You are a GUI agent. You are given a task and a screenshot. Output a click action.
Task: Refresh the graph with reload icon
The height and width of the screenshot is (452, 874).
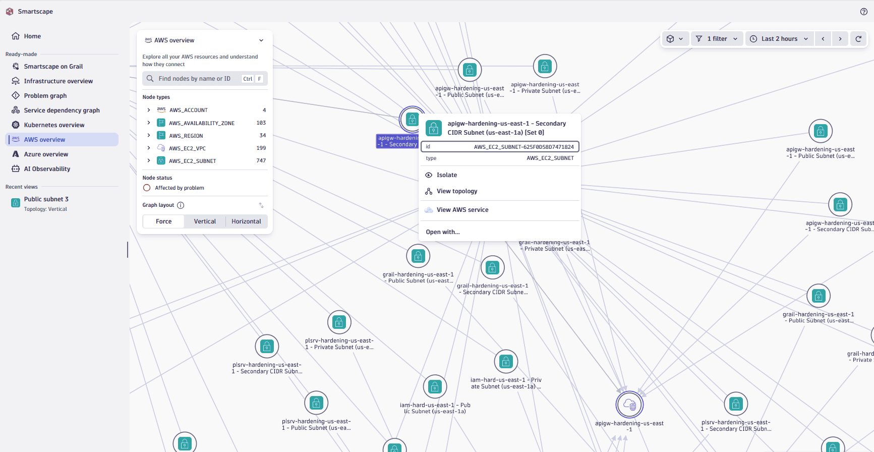click(858, 39)
